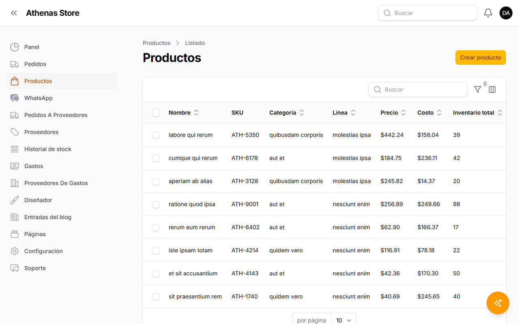
Task: Click the WhatsApp chat bubble icon
Action: pos(15,98)
